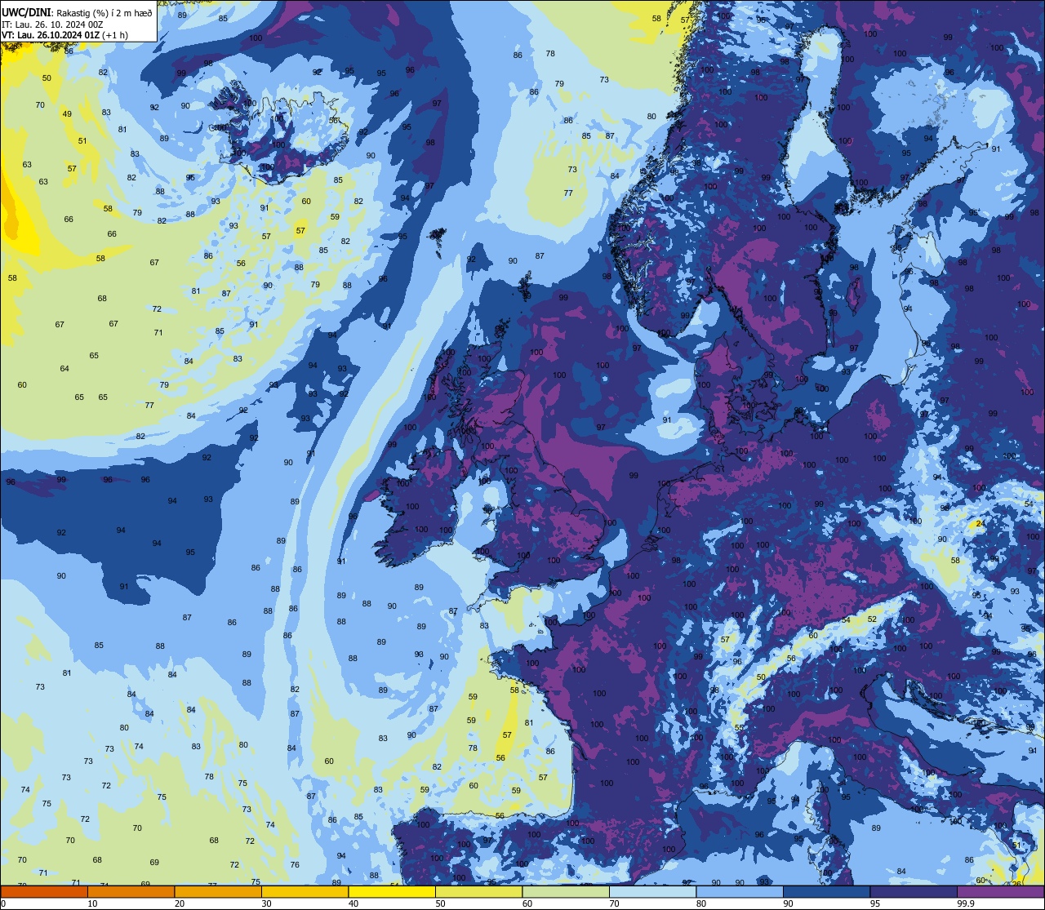Click the legend tick label '30'
This screenshot has width=1045, height=910.
tap(266, 903)
